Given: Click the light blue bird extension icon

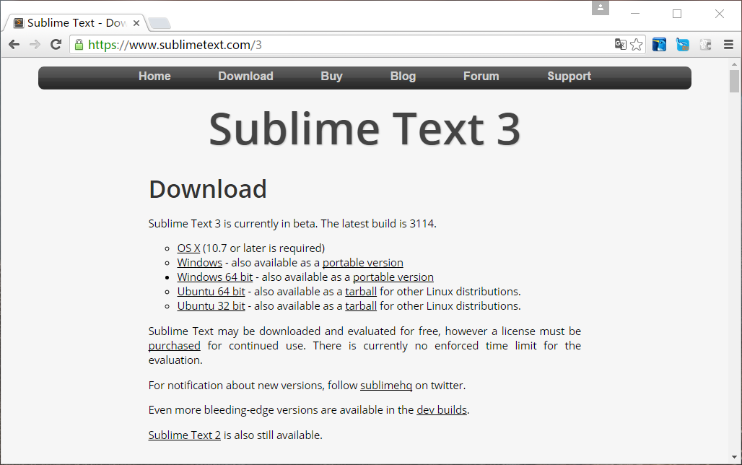Looking at the screenshot, I should point(682,45).
